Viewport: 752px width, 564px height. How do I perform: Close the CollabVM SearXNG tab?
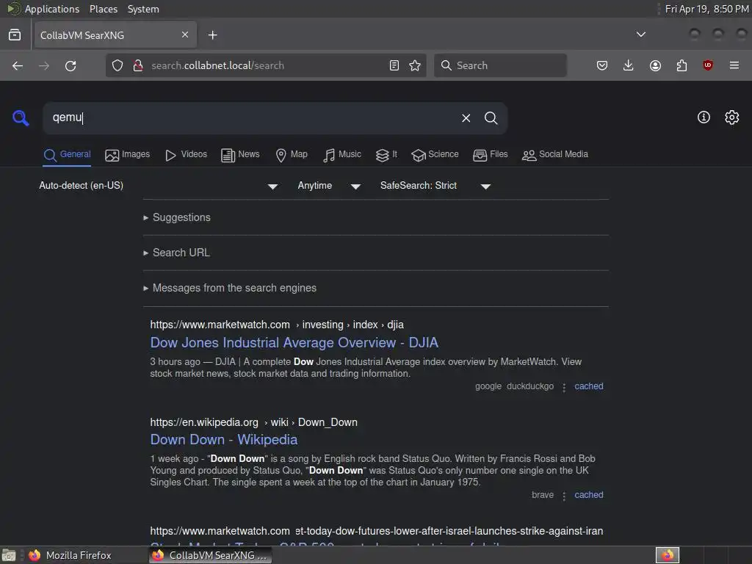point(185,35)
